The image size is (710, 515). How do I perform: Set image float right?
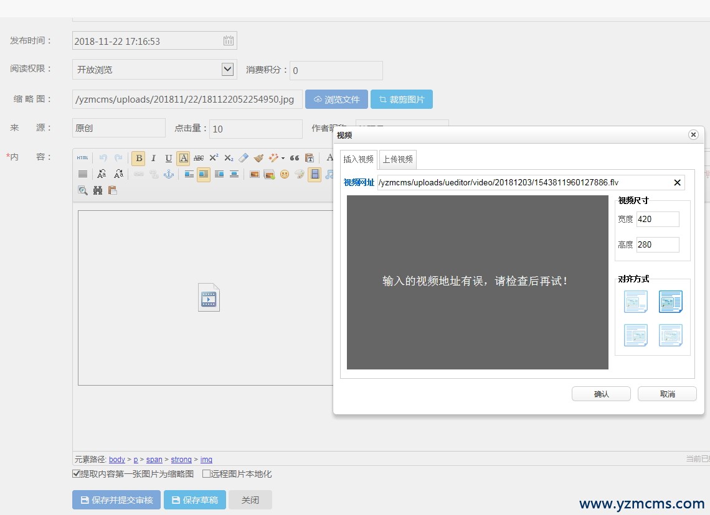(x=219, y=174)
